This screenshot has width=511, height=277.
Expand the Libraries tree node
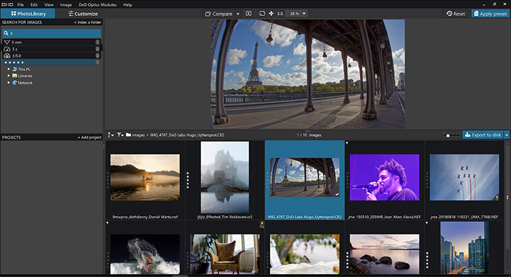(x=9, y=76)
